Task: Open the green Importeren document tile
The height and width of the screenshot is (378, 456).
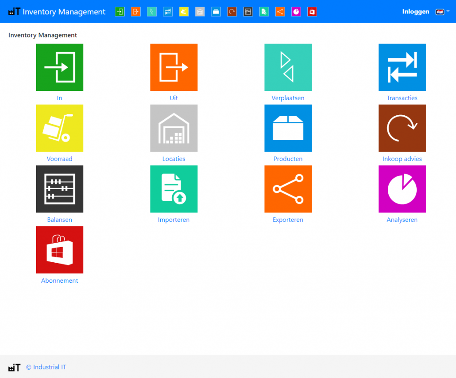Action: (x=174, y=189)
